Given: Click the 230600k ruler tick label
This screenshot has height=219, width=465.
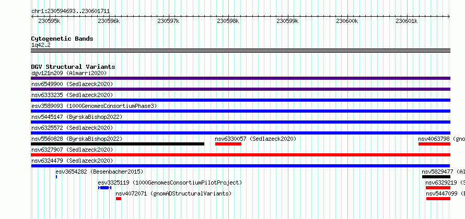Looking at the screenshot, I should (347, 21).
